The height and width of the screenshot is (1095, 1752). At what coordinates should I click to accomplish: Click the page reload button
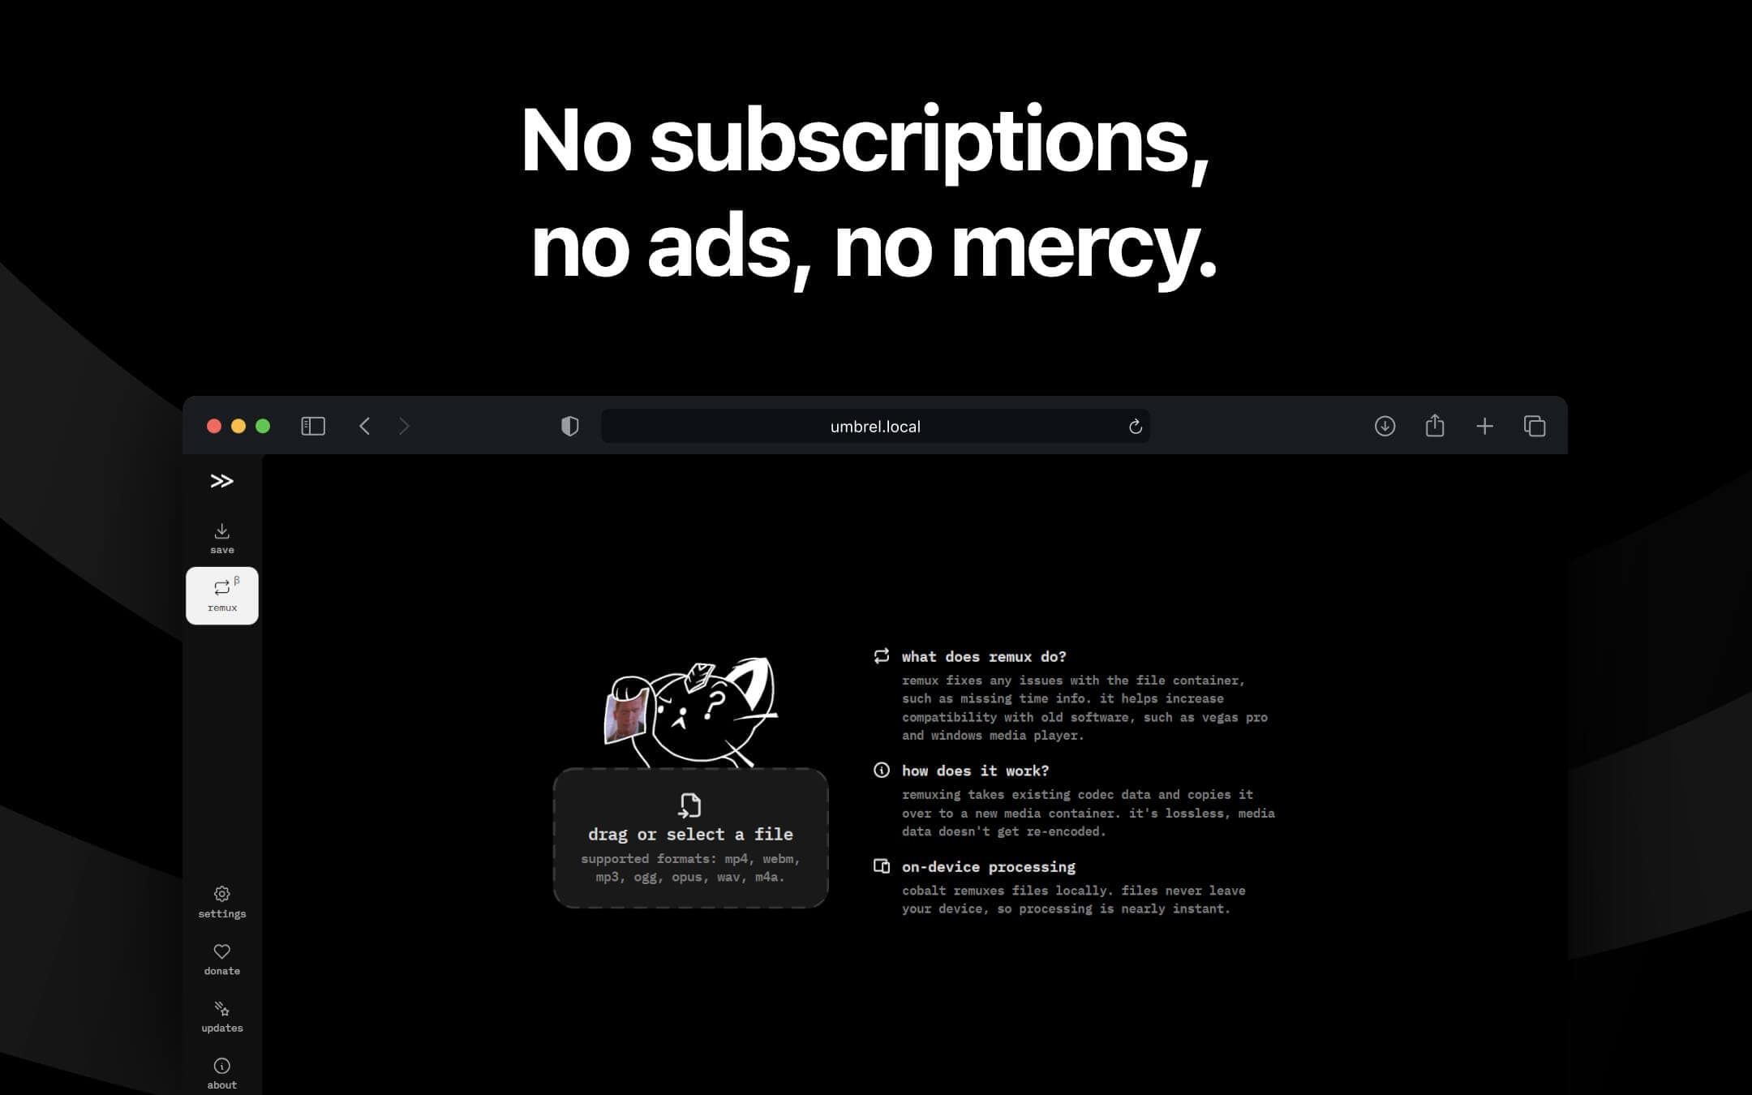(x=1132, y=427)
